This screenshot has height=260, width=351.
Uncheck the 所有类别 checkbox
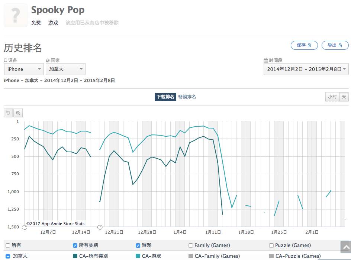75,246
